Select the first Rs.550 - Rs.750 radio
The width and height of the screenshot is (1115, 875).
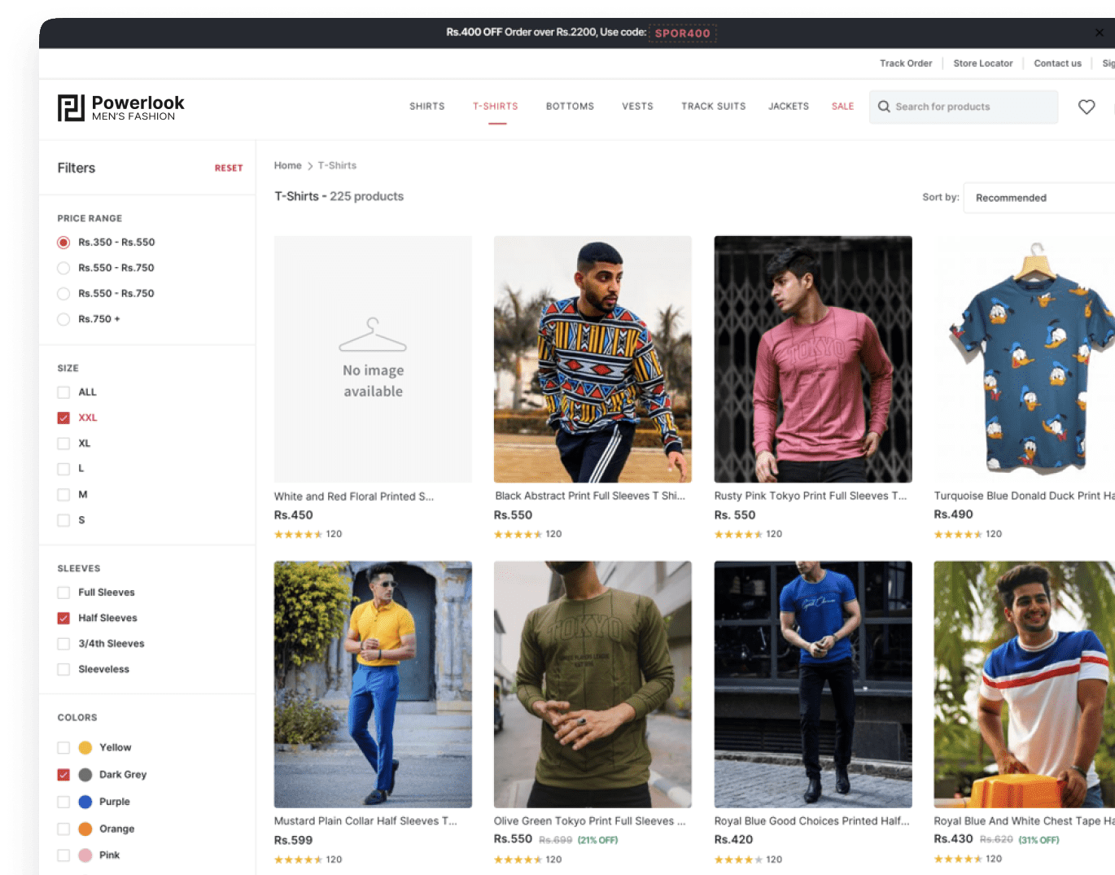pyautogui.click(x=63, y=268)
